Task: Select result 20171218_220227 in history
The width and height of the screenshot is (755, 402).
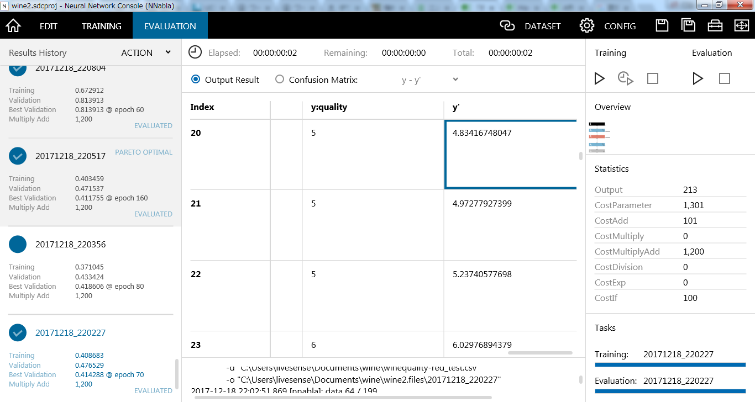Action: coord(71,333)
